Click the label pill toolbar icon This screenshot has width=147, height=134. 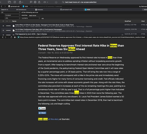click(45, 2)
